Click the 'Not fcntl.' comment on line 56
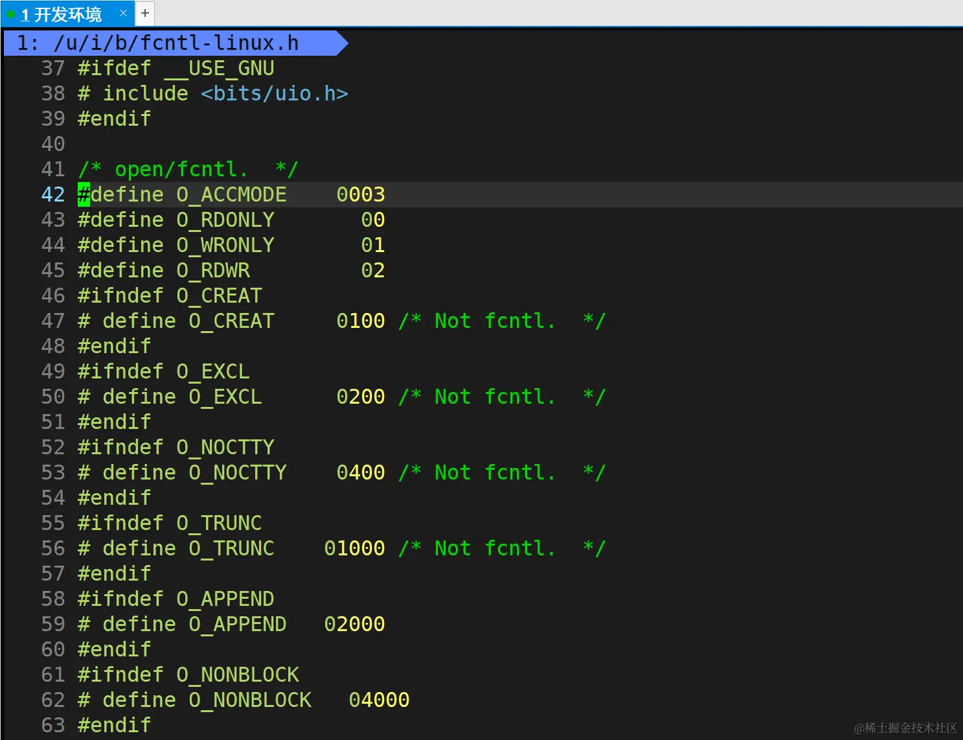This screenshot has width=963, height=740. point(502,548)
